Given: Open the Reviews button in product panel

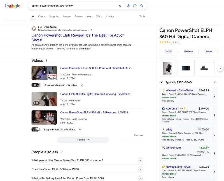Looking at the screenshot, I should point(188,51).
